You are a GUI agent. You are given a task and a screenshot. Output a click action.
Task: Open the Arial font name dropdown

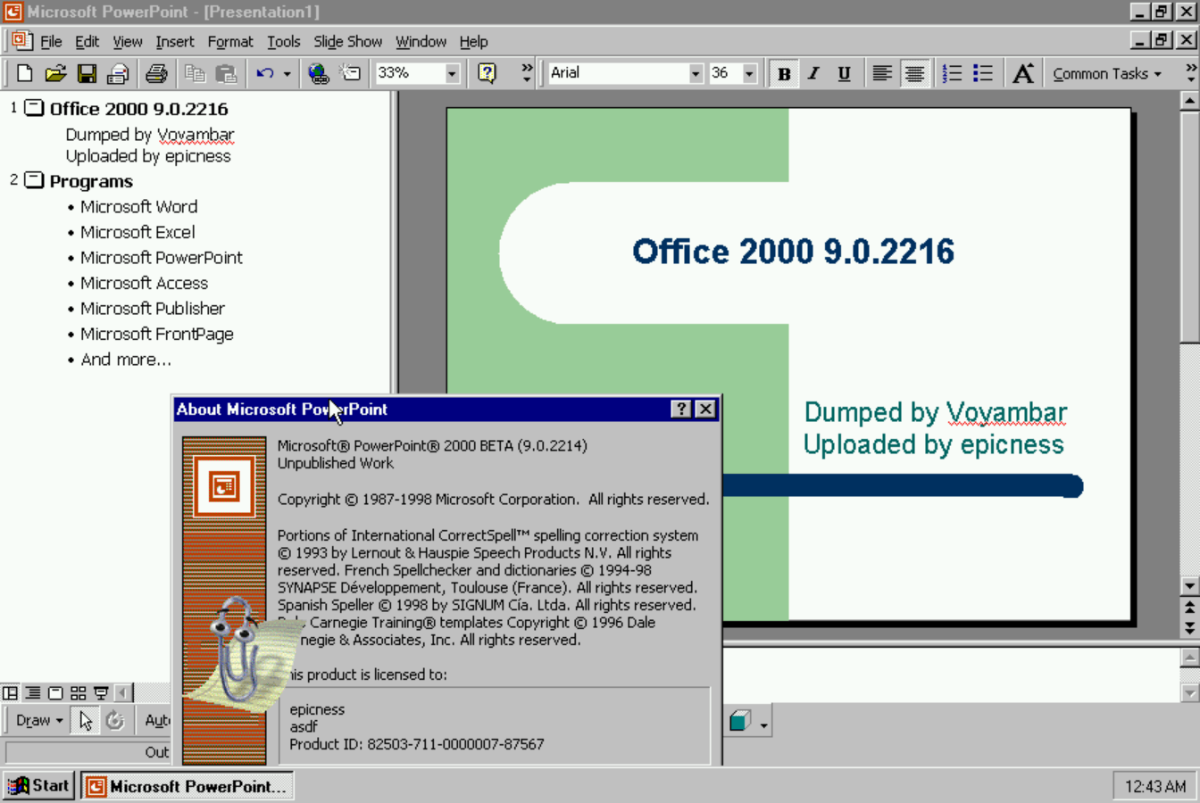coord(696,73)
